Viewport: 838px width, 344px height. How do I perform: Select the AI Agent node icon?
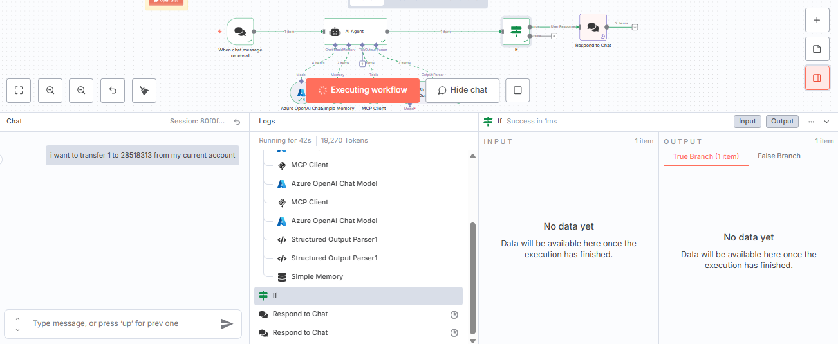coord(335,31)
